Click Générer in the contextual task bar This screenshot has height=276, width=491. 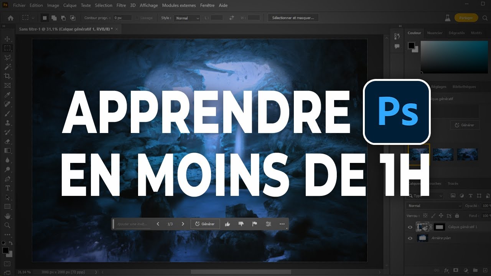[205, 224]
